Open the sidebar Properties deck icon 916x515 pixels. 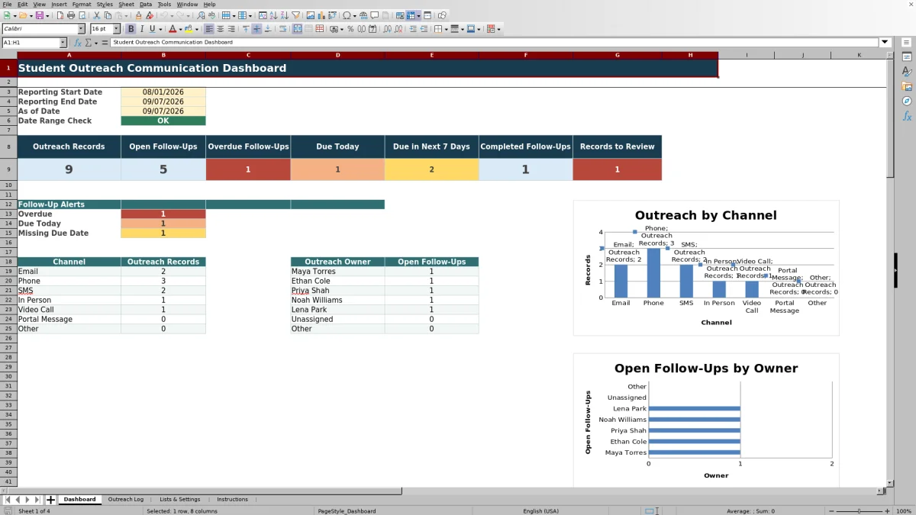(x=907, y=56)
